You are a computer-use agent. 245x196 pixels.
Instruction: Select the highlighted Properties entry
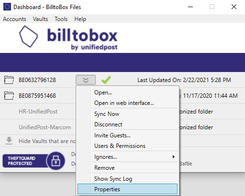pos(127,189)
